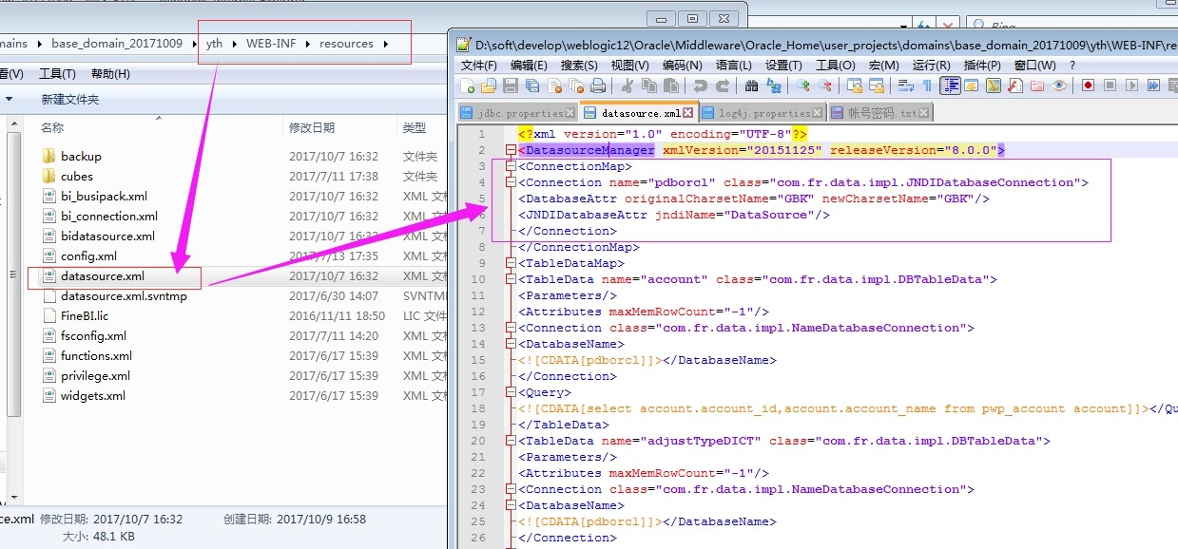Open Find using binoculars icon
This screenshot has width=1178, height=549.
point(751,85)
